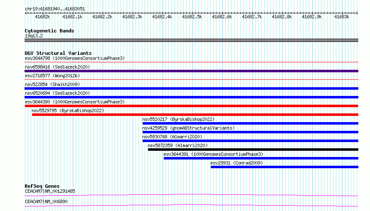Click nsv5529795 ByrskaBishop2022 label
Image resolution: width=370 pixels, height=211 pixels.
tap(68, 110)
